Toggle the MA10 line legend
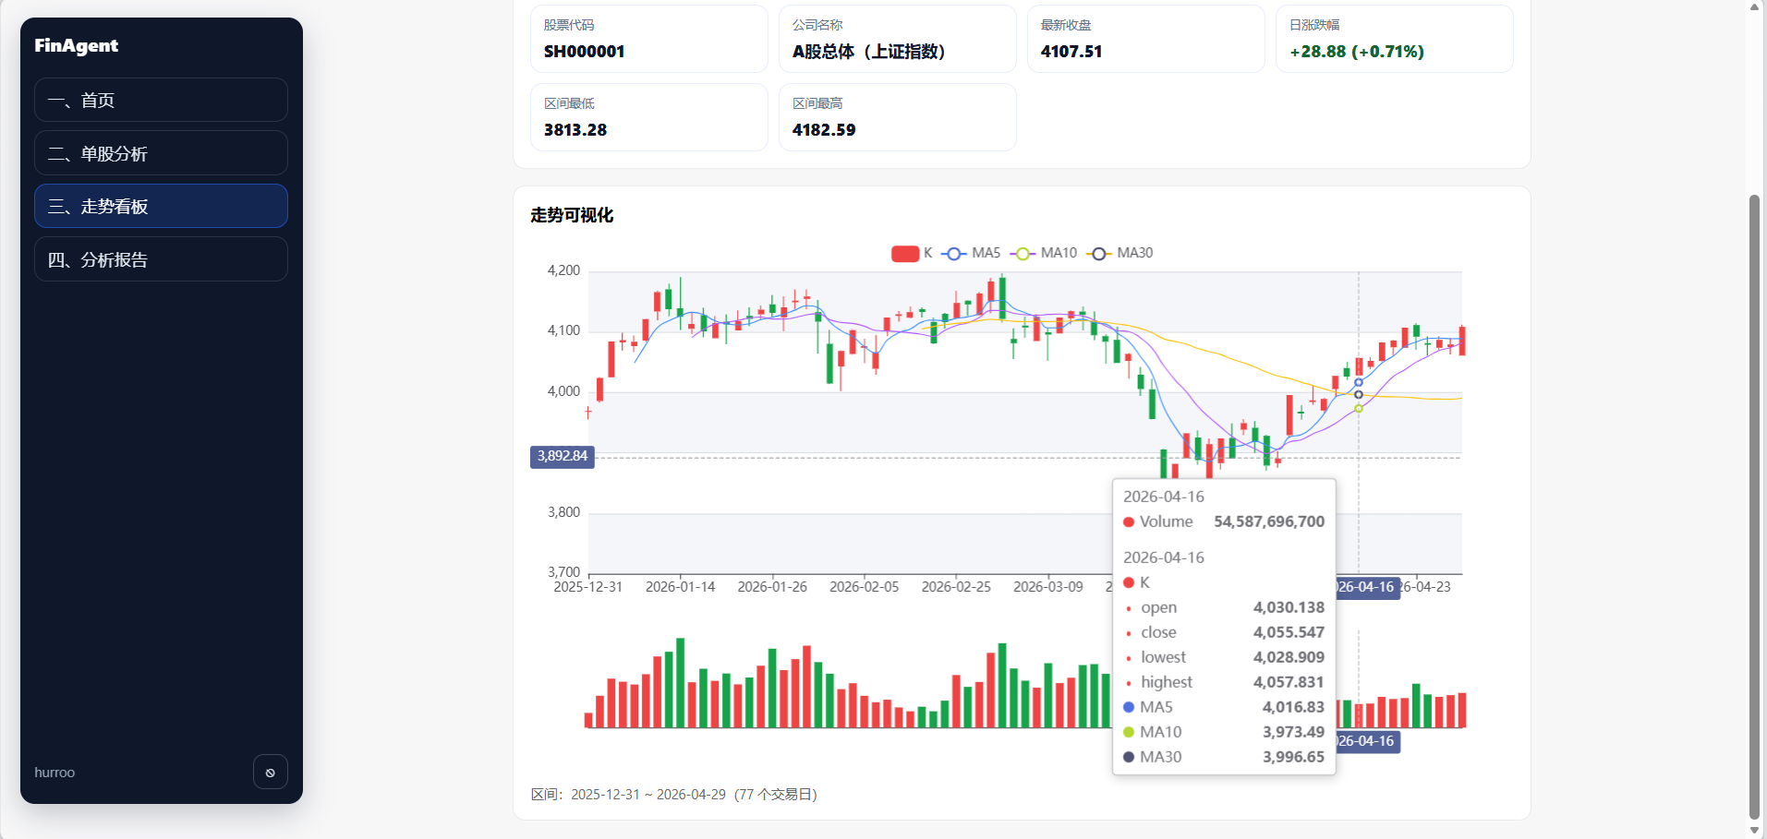 click(x=1044, y=253)
